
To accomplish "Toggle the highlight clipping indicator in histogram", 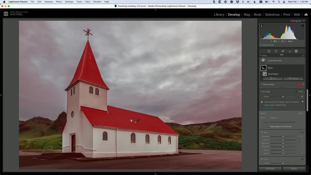I will coord(303,26).
